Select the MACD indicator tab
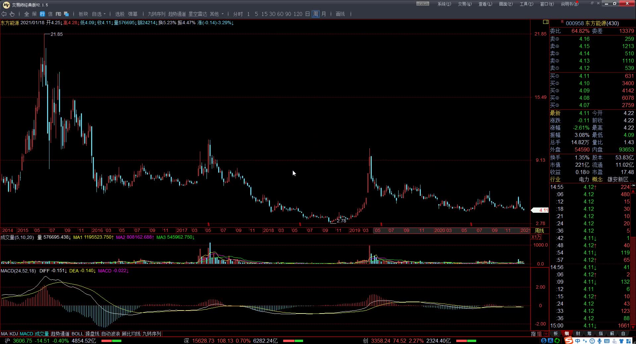636x344 pixels. [27, 334]
